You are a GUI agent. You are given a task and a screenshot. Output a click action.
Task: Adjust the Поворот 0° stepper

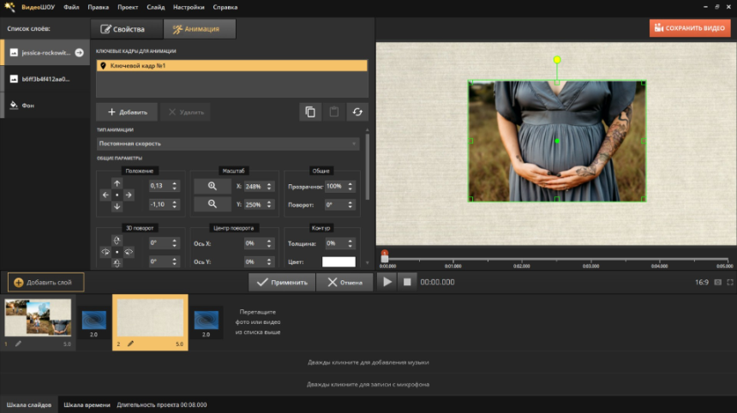click(x=350, y=205)
